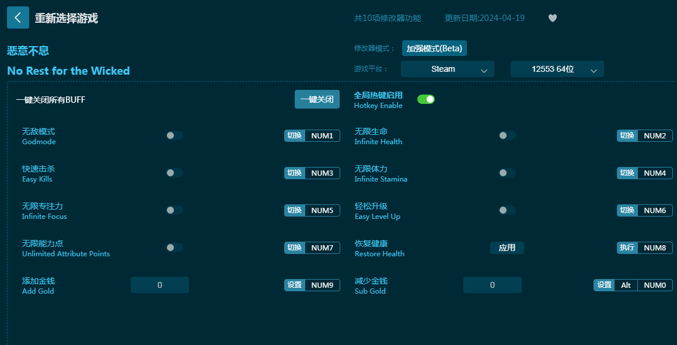Click the Add Gold value field
Viewport: 677px width, 345px height.
pos(160,285)
